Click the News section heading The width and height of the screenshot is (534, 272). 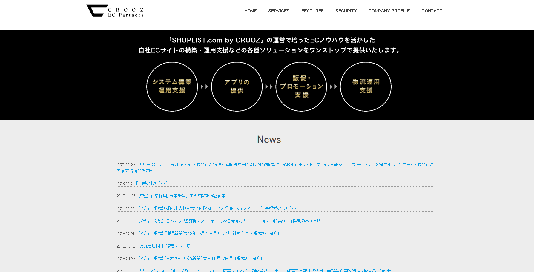268,139
